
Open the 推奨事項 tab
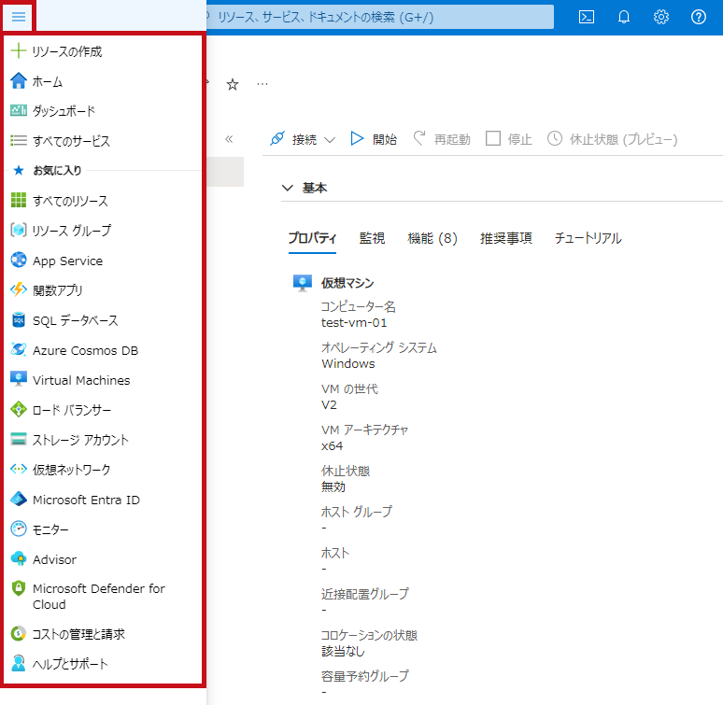point(506,238)
